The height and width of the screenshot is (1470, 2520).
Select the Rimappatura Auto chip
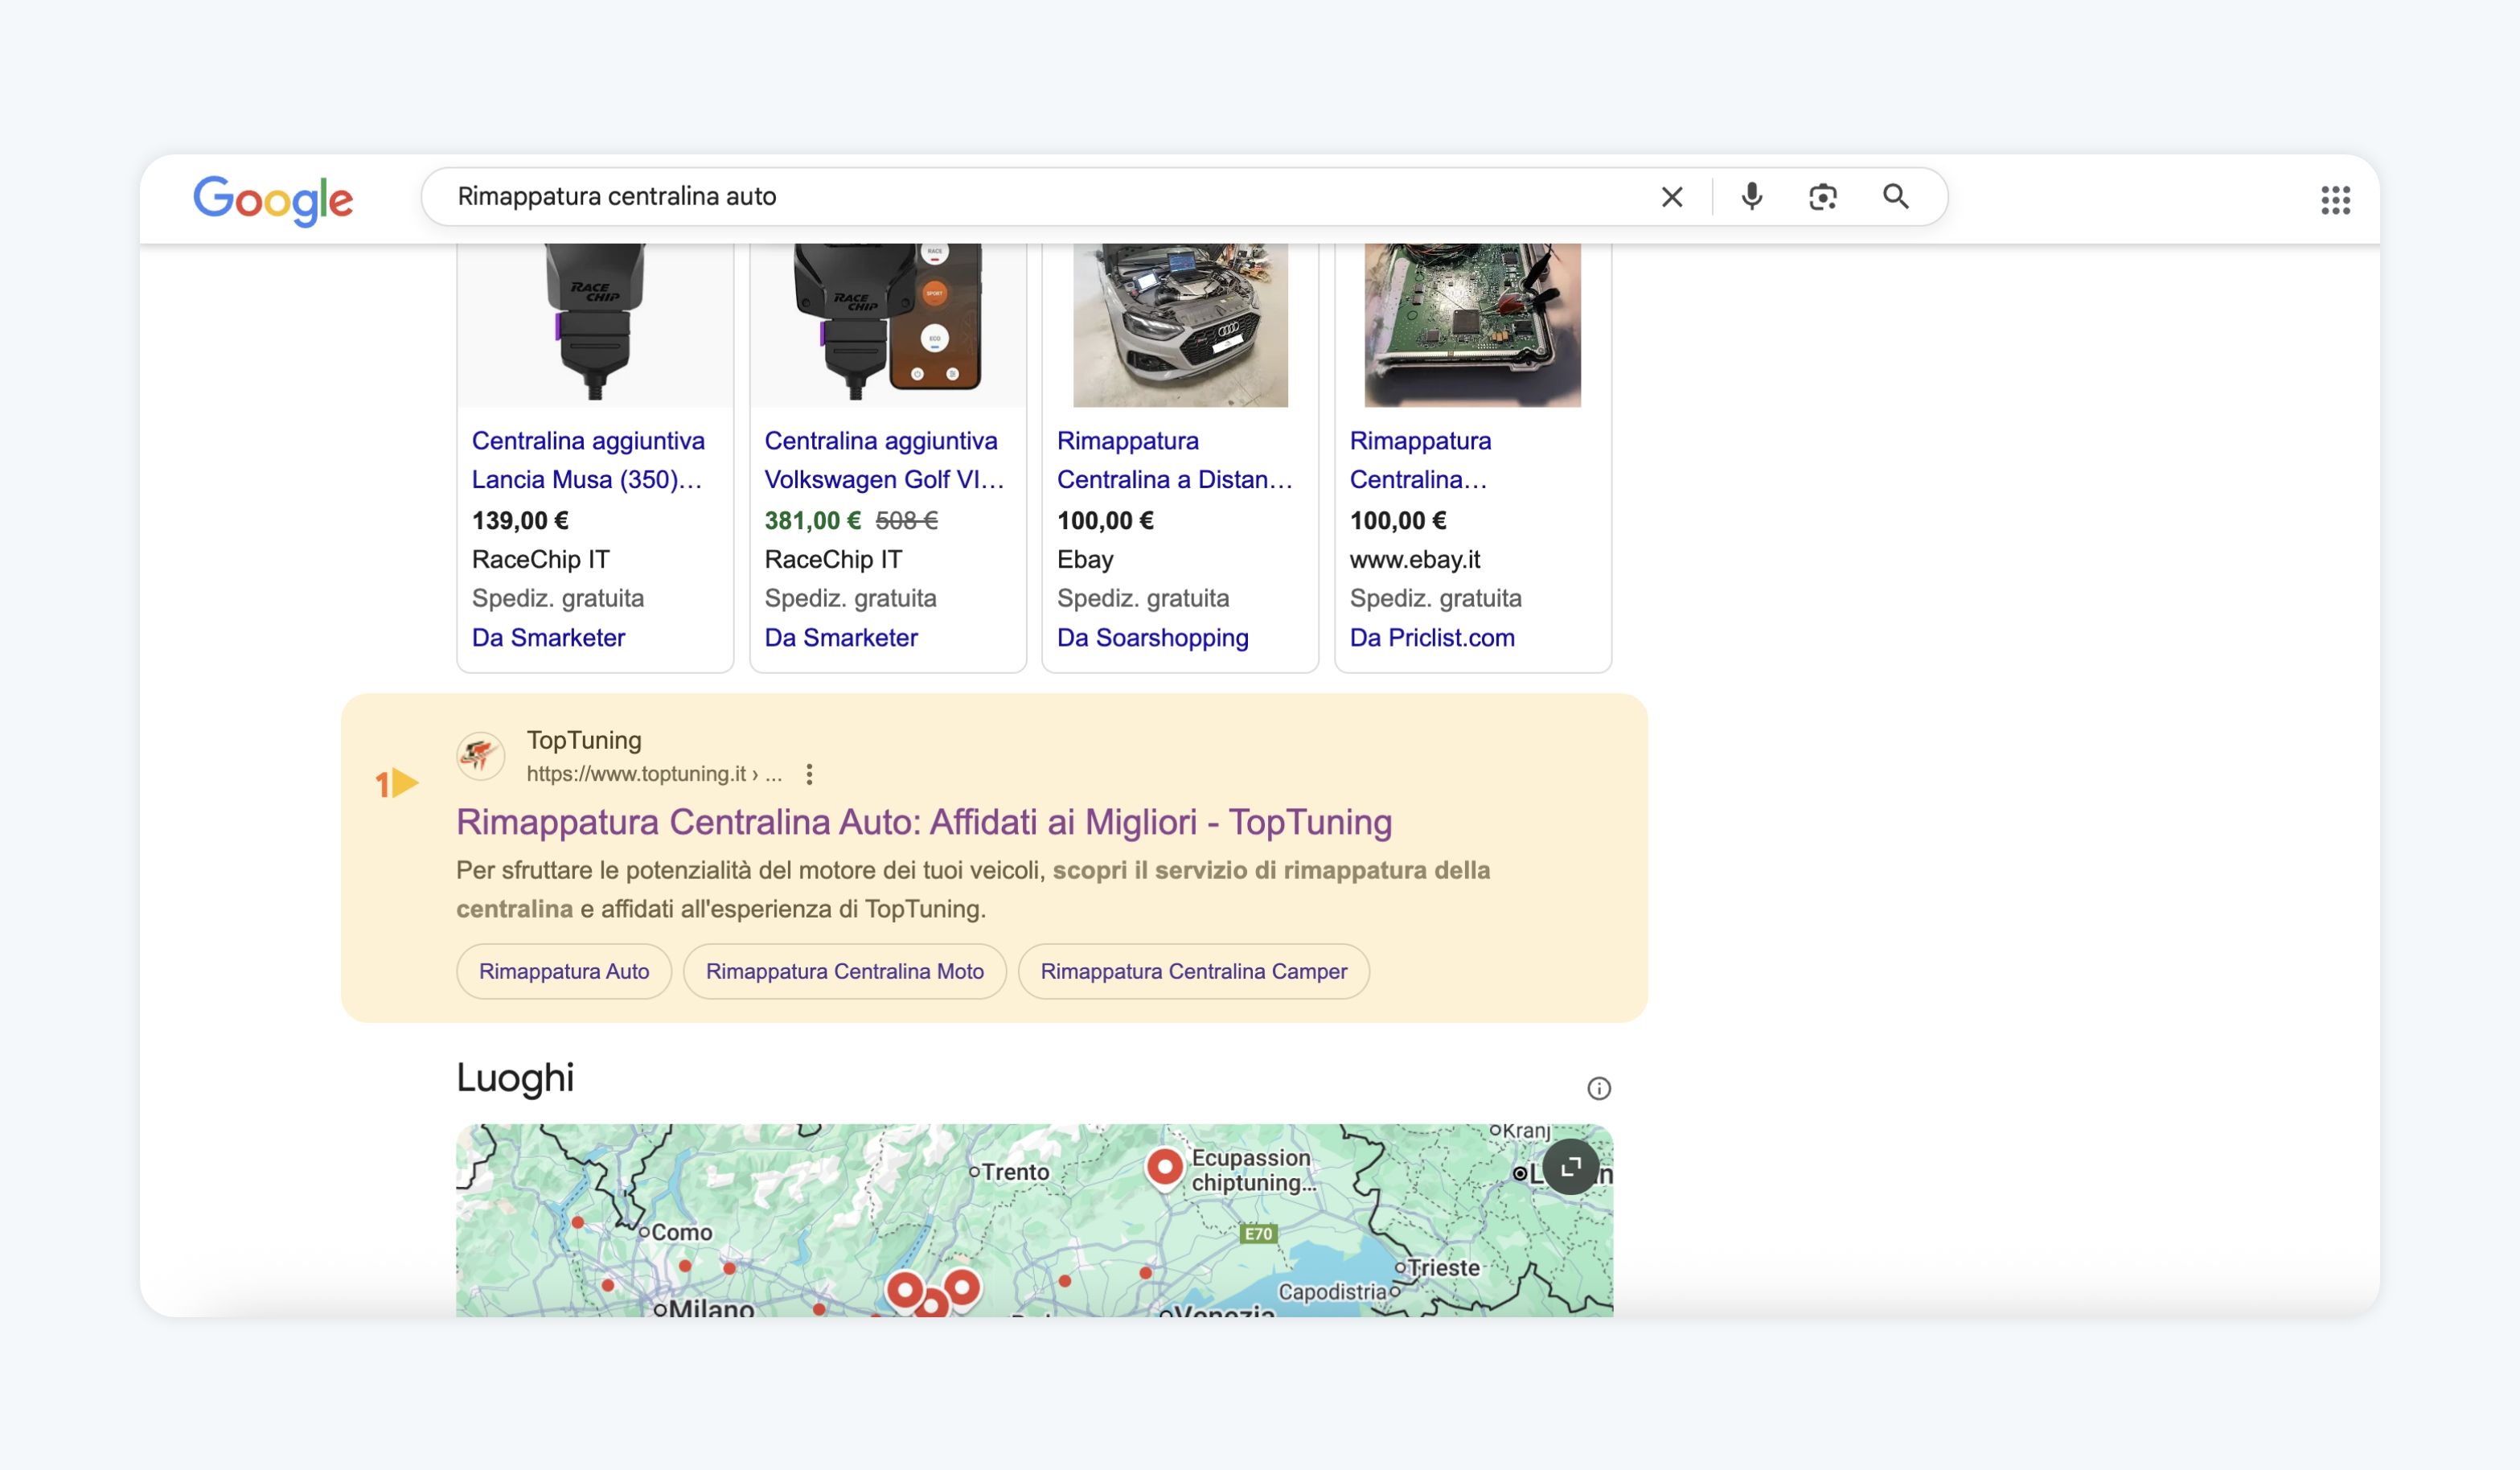point(564,971)
